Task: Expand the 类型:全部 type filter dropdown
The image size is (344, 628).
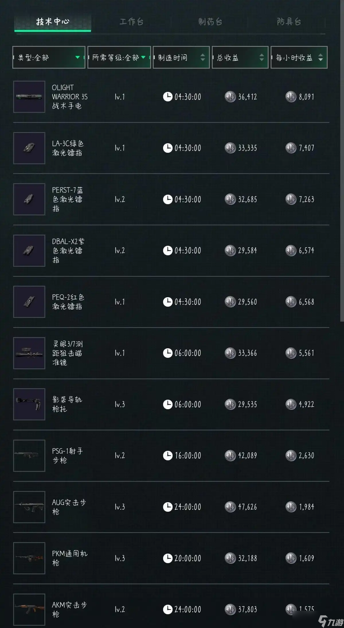Action: [49, 57]
